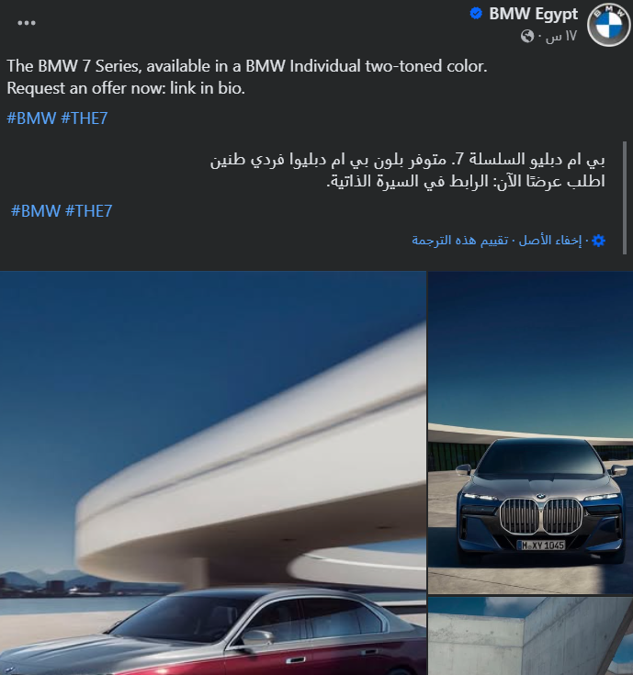Open translation settings gear icon
633x675 pixels.
click(x=599, y=241)
